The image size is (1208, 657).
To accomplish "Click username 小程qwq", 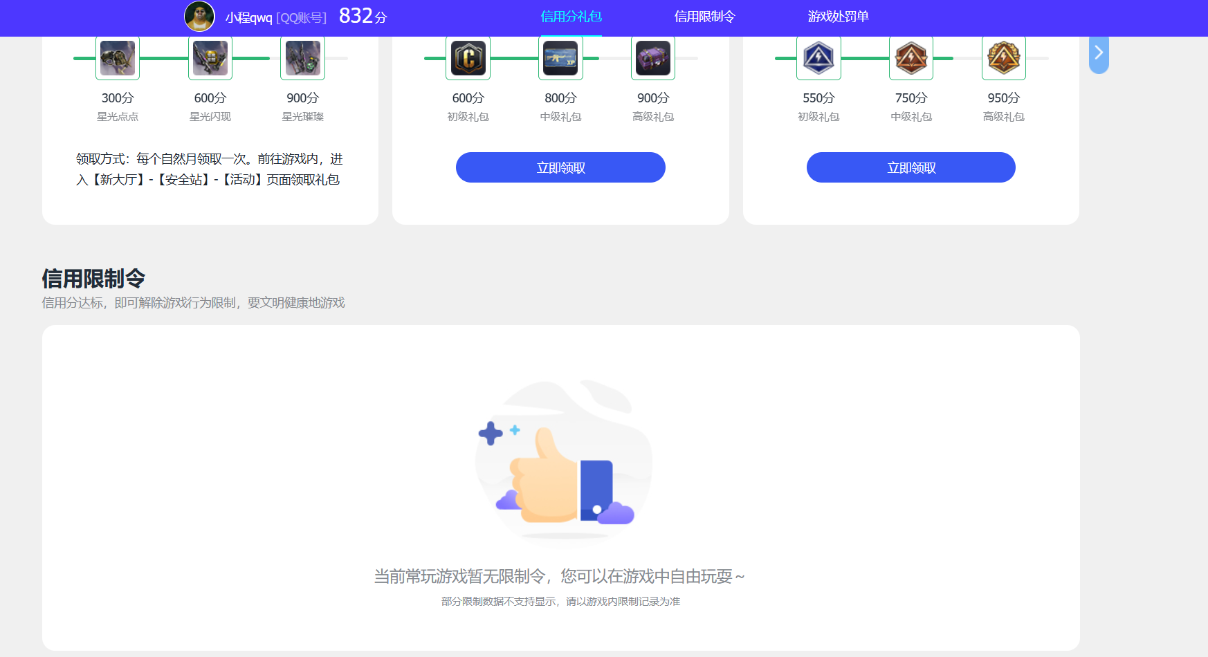I will pyautogui.click(x=248, y=17).
